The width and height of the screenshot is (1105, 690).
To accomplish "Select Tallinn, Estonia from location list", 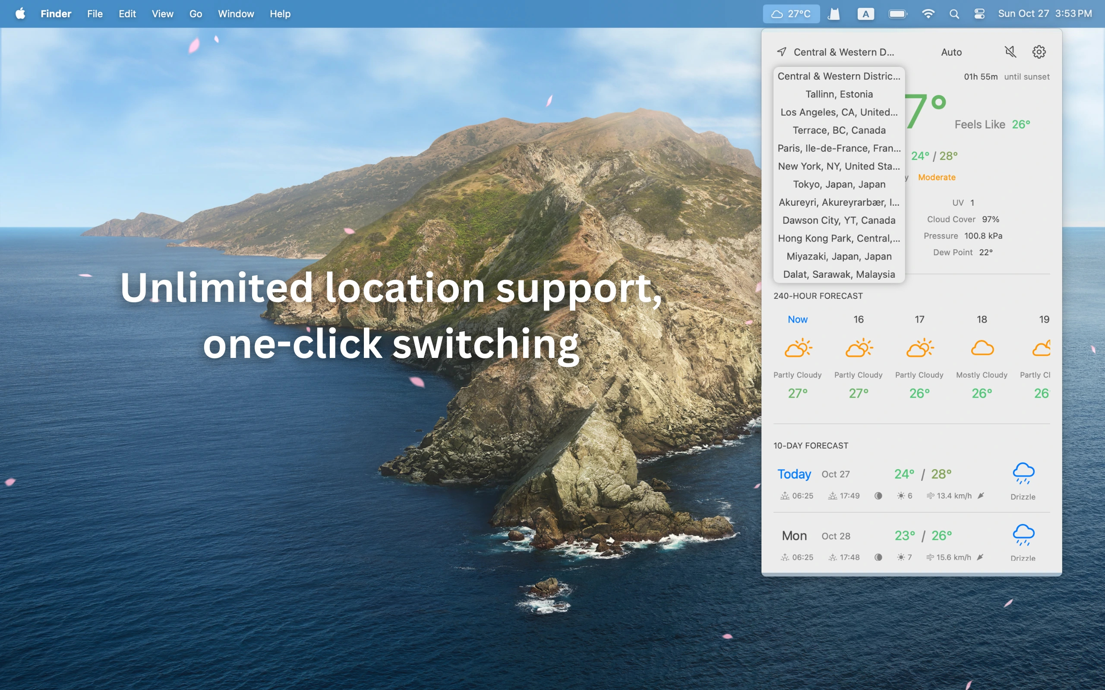I will [x=839, y=94].
